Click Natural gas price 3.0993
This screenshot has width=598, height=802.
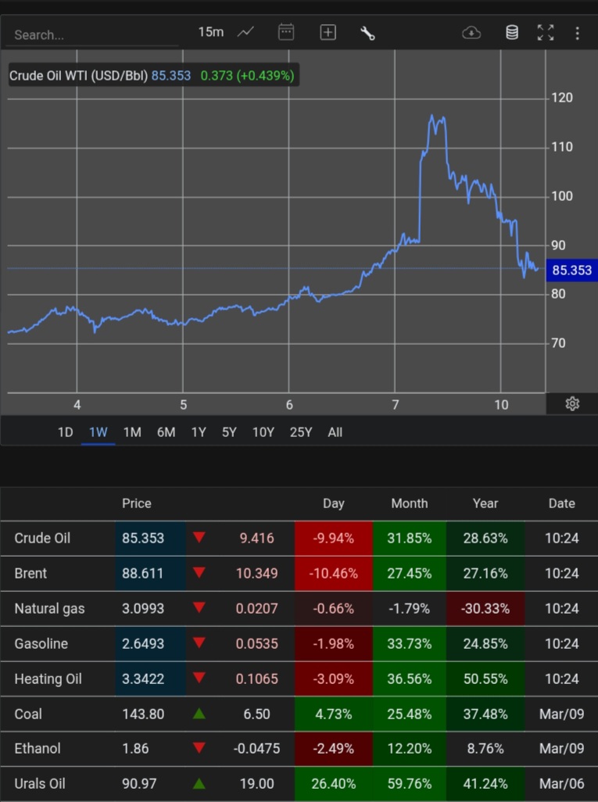point(143,609)
